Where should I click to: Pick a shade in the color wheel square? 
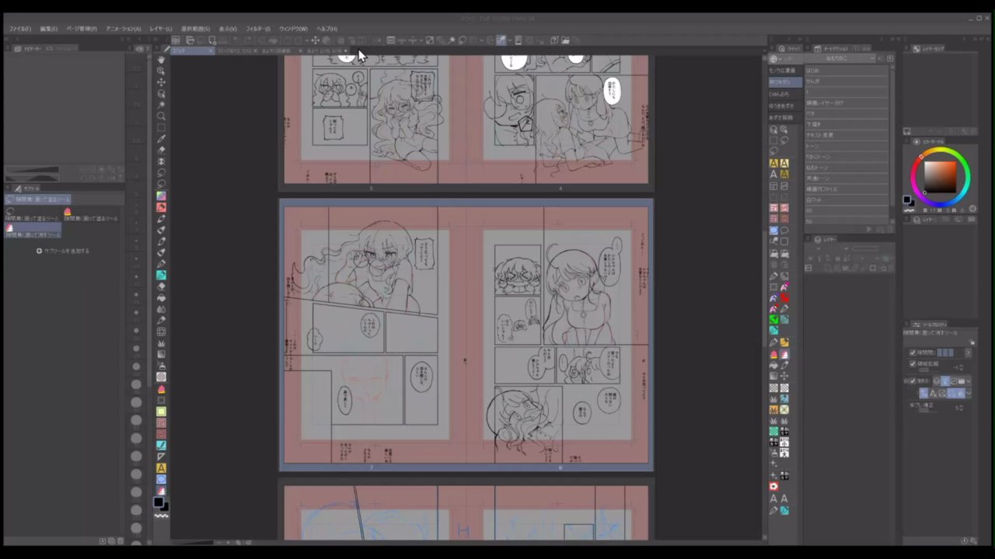pyautogui.click(x=941, y=177)
